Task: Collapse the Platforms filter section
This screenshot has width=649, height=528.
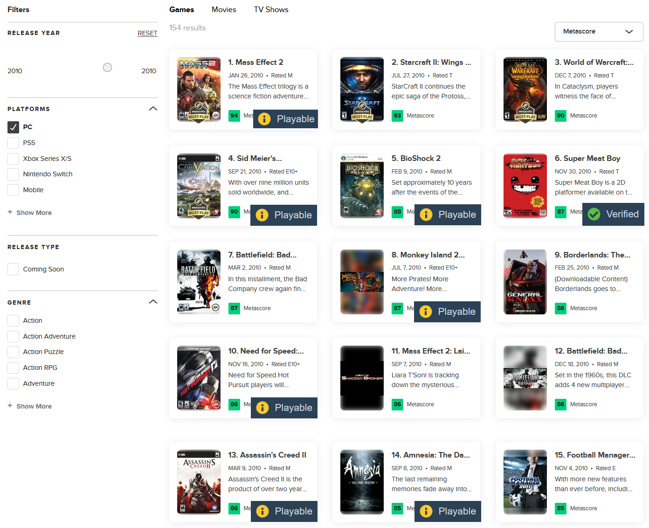Action: [153, 109]
